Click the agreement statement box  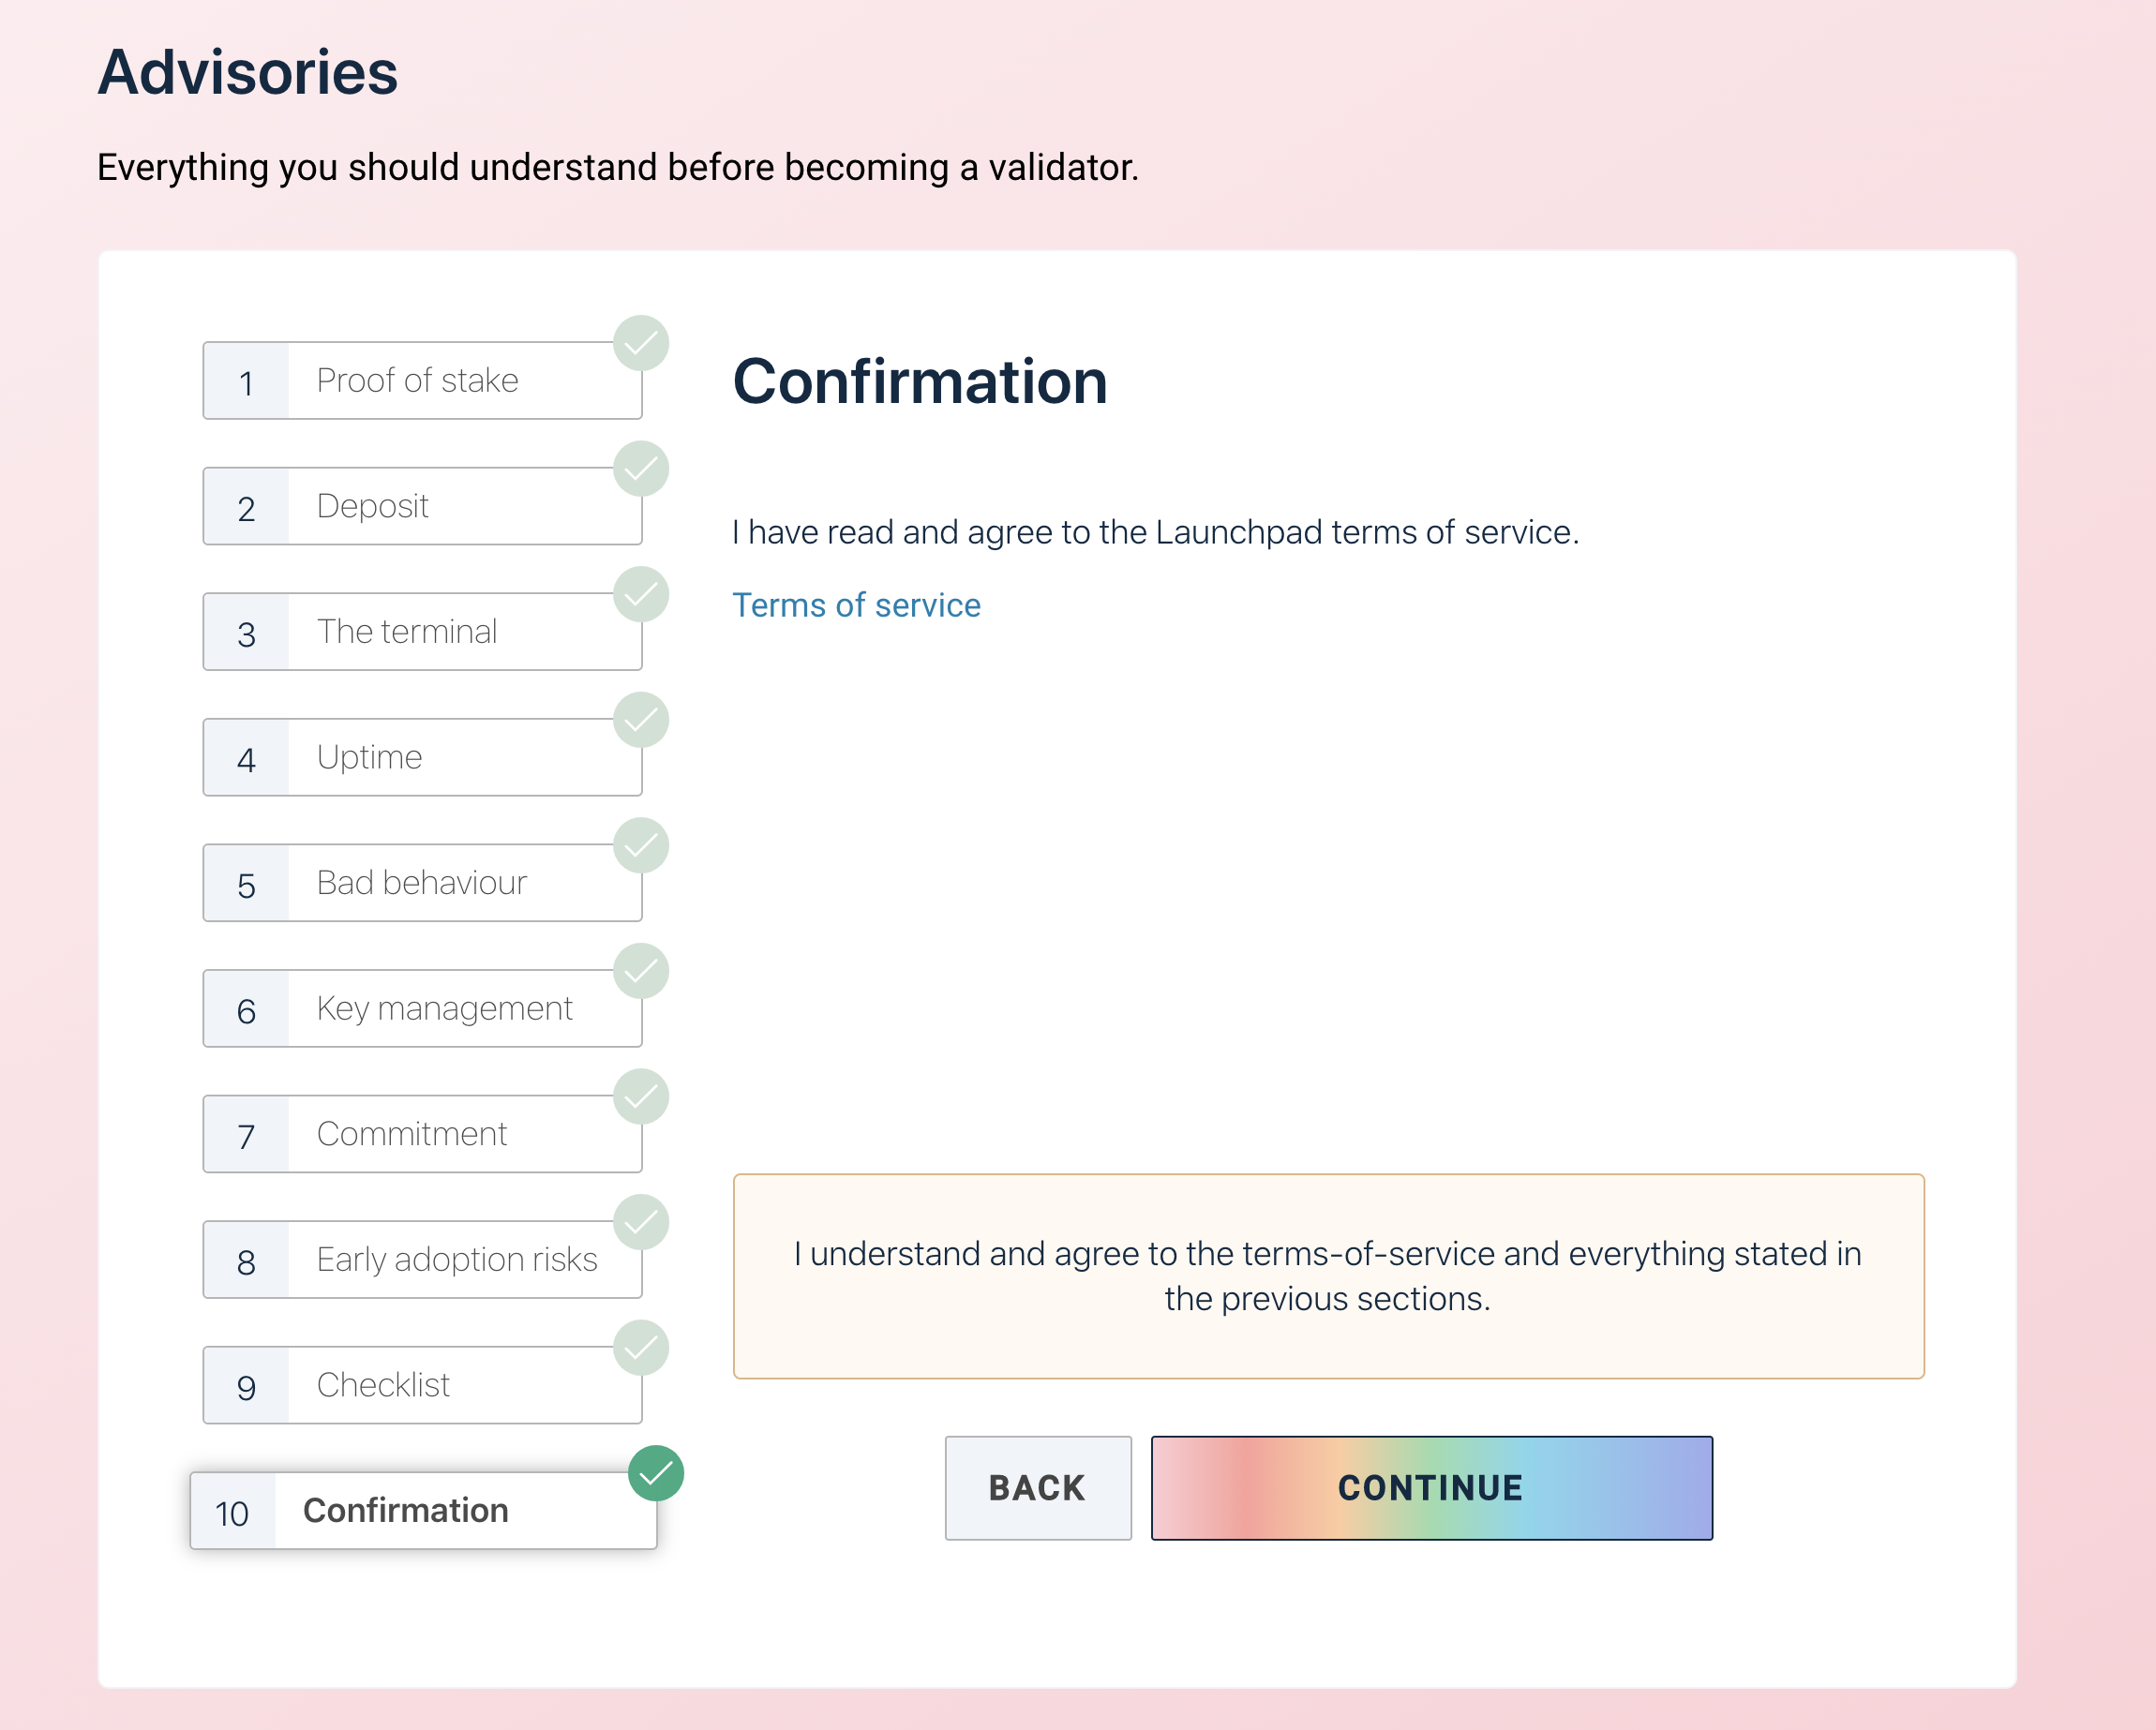click(1328, 1276)
